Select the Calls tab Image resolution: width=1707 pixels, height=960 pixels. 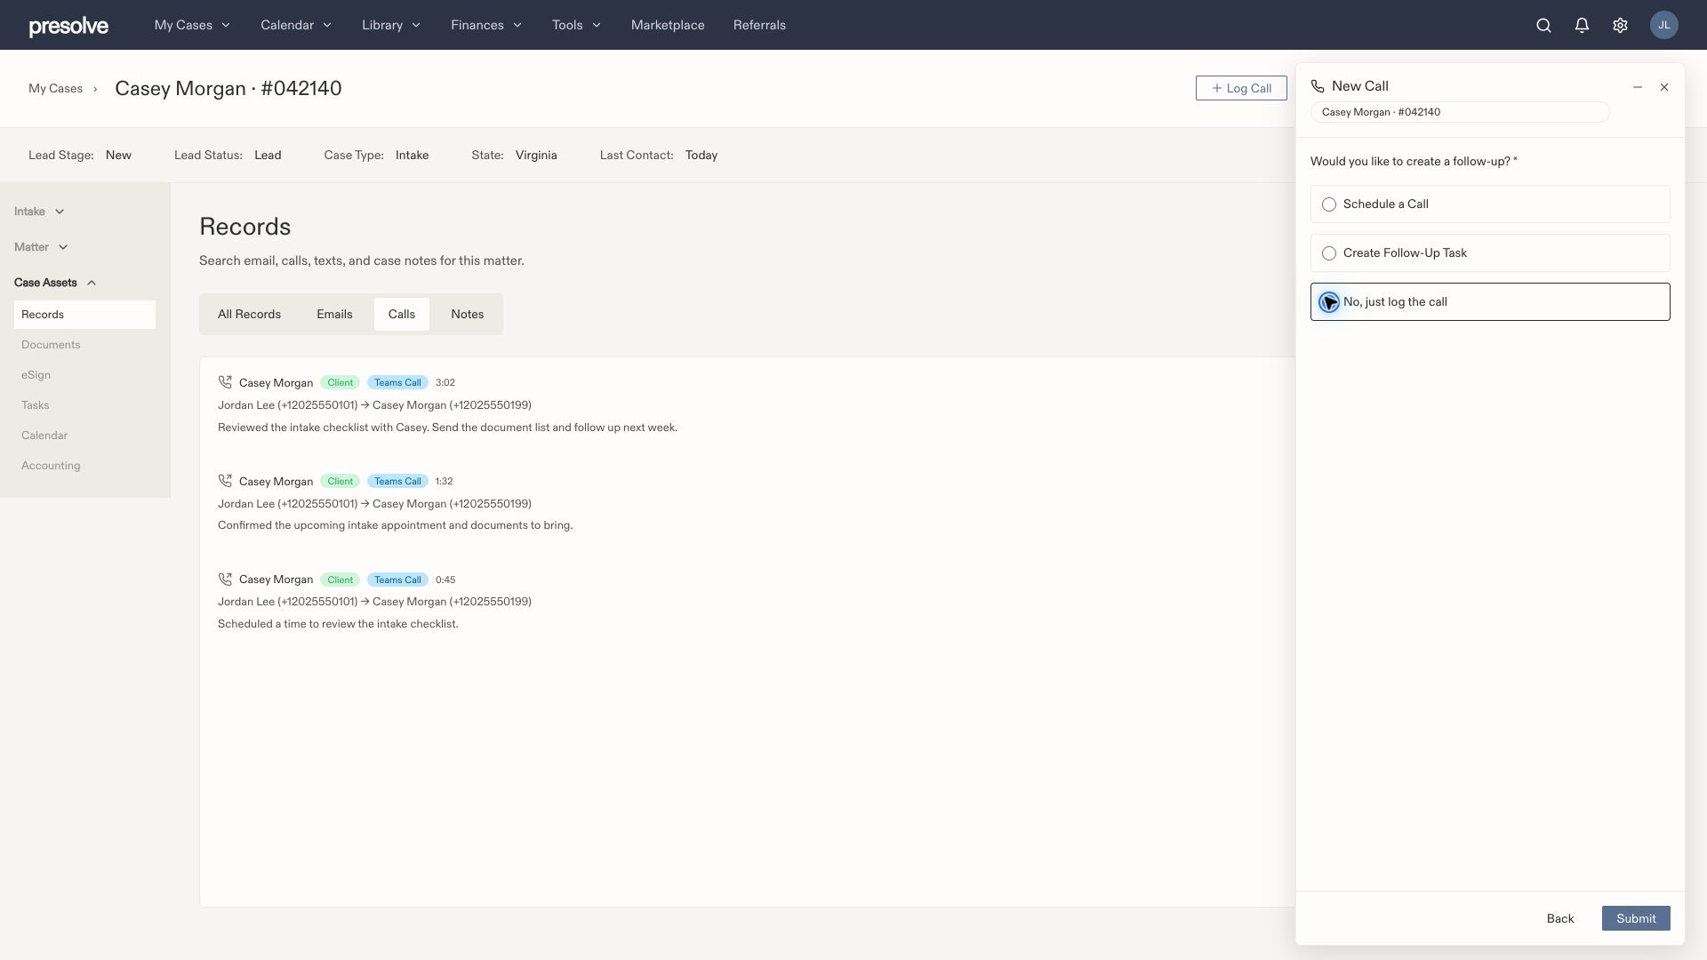402,315
